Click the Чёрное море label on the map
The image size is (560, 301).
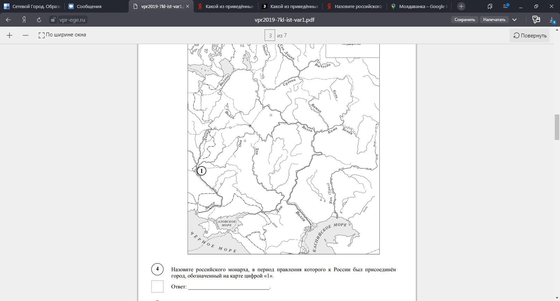[x=213, y=243]
